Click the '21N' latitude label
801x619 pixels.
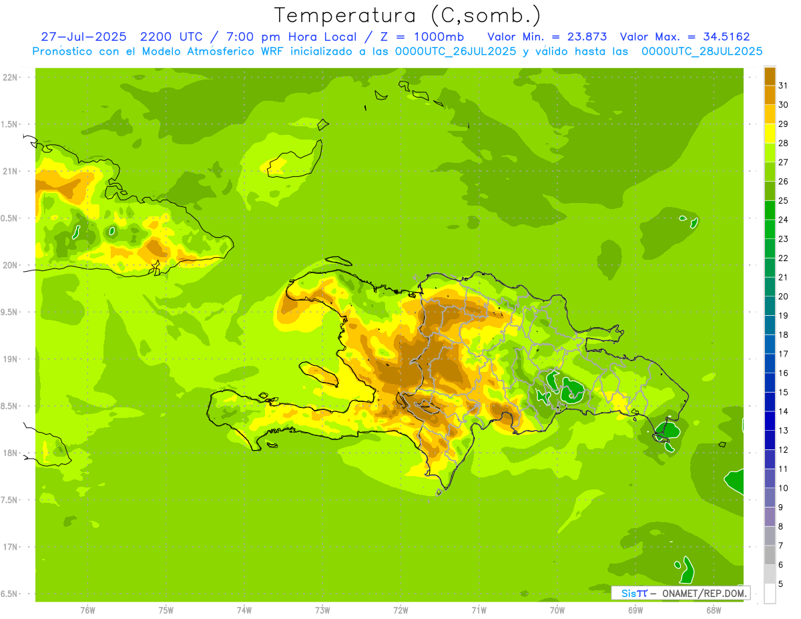click(11, 171)
